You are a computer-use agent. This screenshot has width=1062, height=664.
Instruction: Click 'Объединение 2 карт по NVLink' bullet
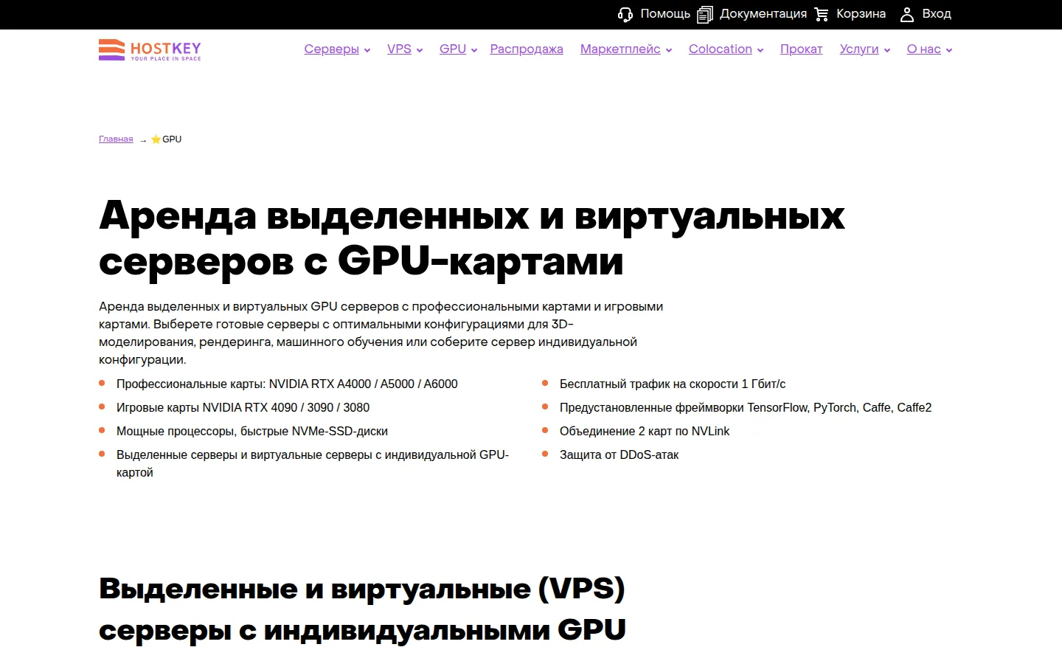tap(645, 431)
